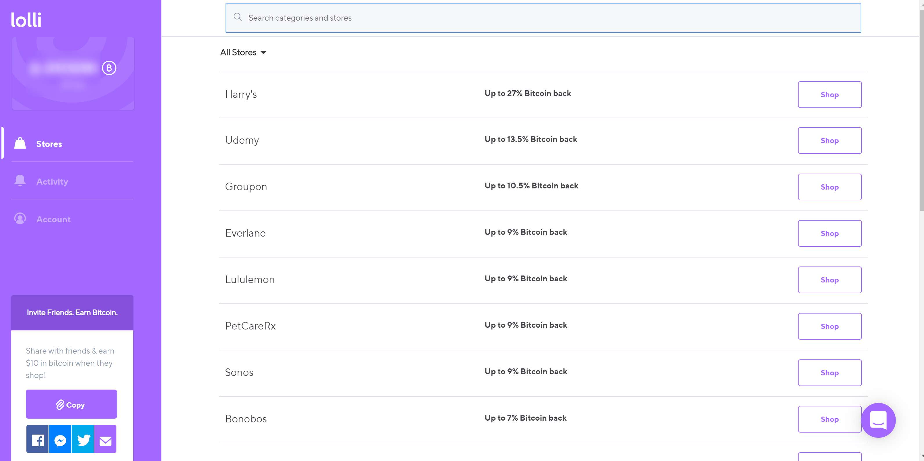
Task: Select the Sonos store name
Action: pos(239,372)
